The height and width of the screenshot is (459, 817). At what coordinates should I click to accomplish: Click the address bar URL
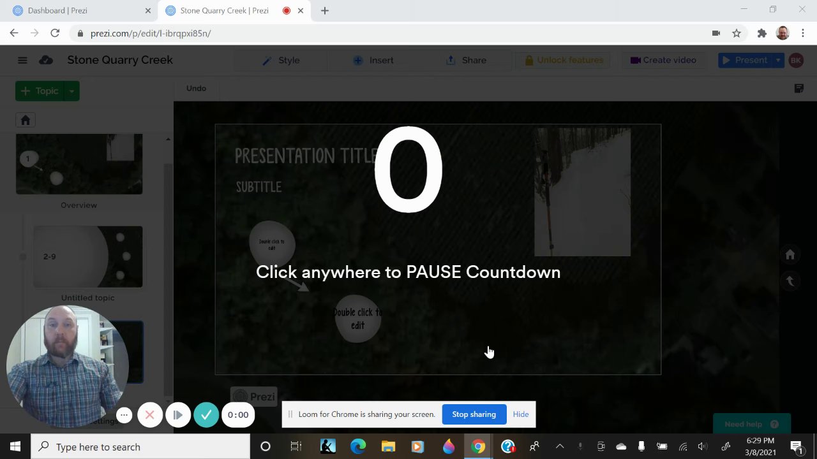pos(151,33)
